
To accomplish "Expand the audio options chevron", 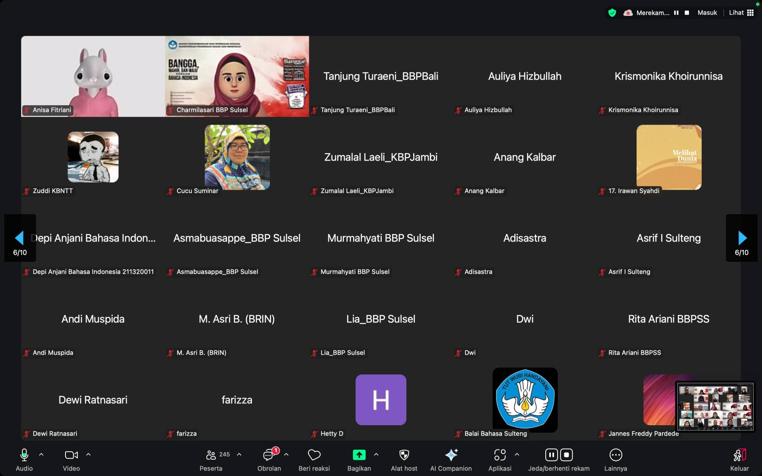I will (41, 455).
